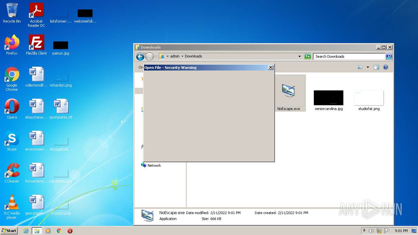418x235 pixels.
Task: Refresh the Downloads folder view
Action: pyautogui.click(x=308, y=56)
